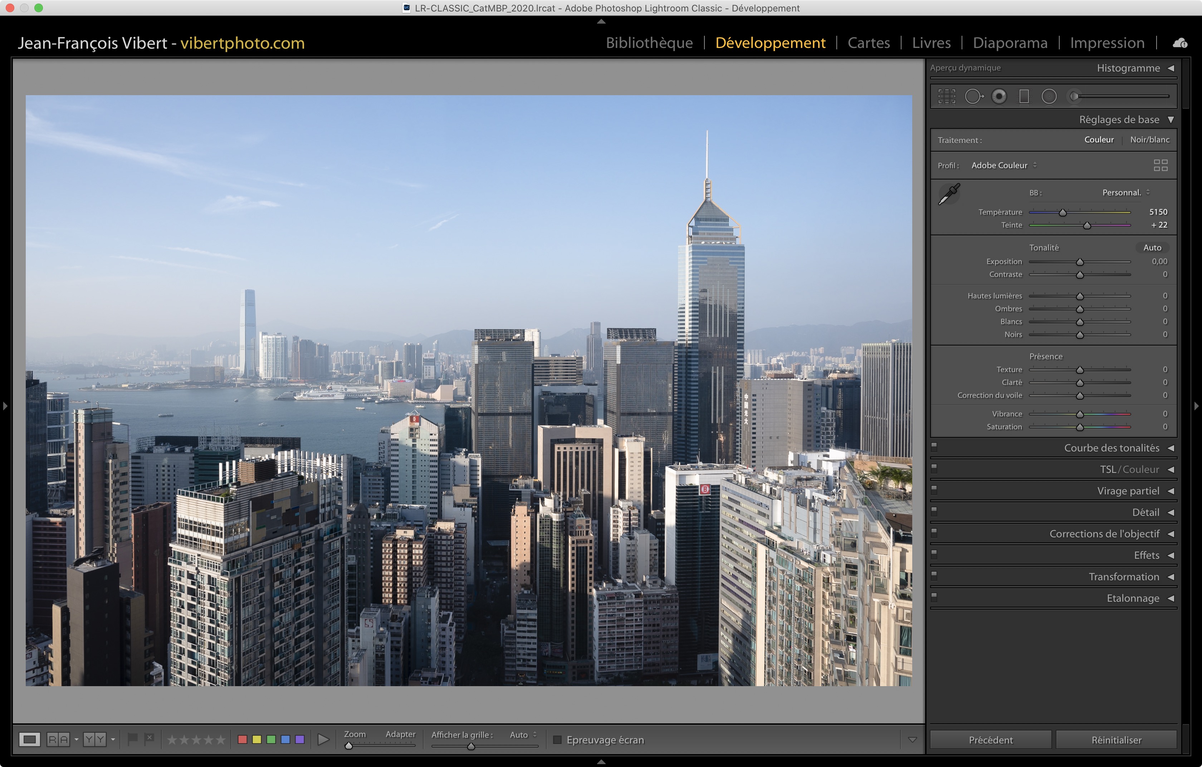Image resolution: width=1202 pixels, height=767 pixels.
Task: Click the slideshow play button
Action: 323,739
